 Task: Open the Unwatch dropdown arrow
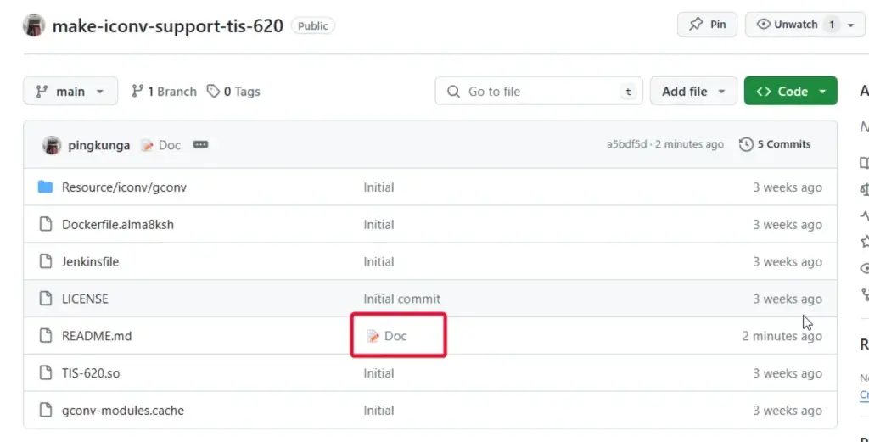tap(850, 25)
